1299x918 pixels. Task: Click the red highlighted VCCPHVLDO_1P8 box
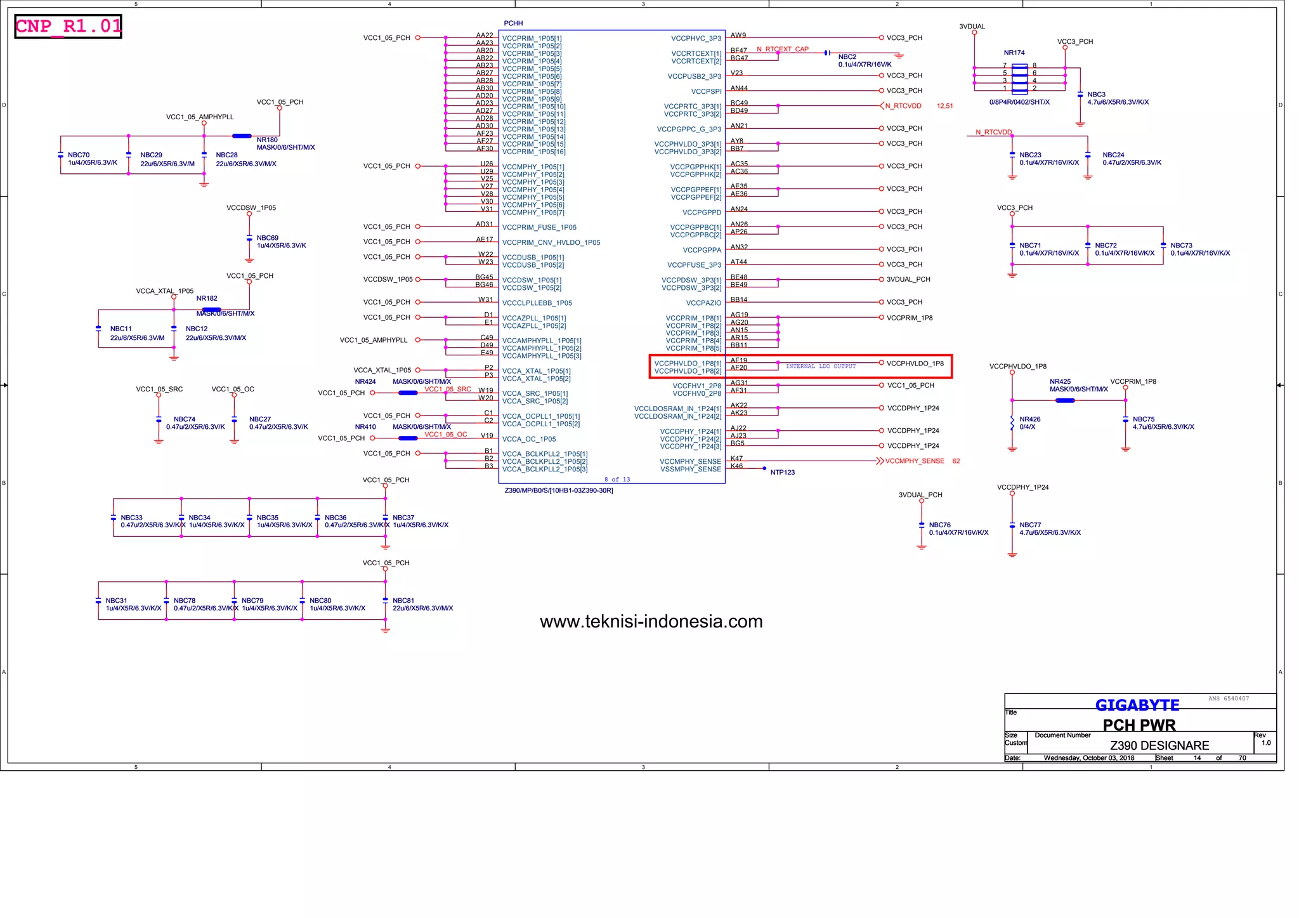pyautogui.click(x=800, y=367)
